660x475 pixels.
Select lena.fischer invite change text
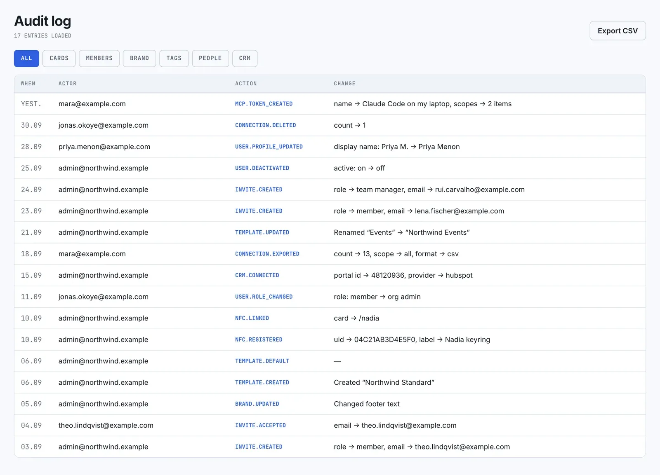click(419, 211)
